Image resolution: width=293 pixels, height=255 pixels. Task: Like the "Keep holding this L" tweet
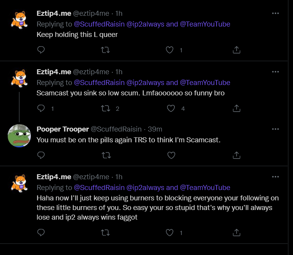169,50
